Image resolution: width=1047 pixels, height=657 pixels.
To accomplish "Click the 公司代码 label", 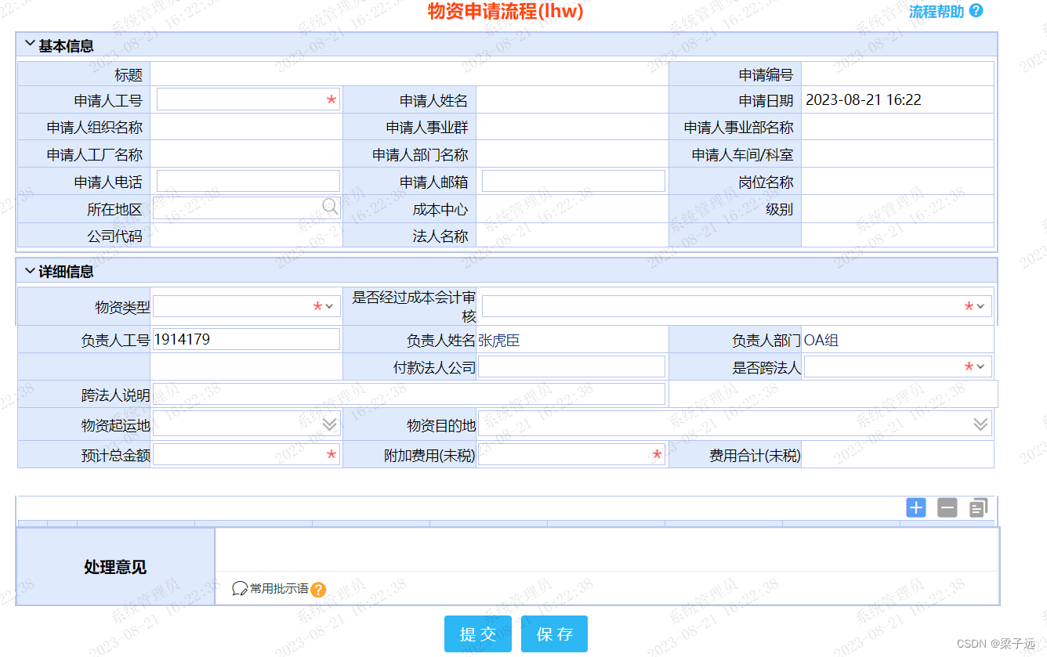I will click(115, 236).
